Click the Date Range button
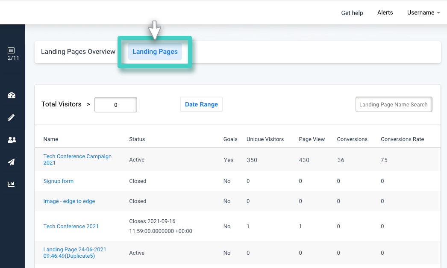Viewport: 447px width, 268px height. coord(201,104)
